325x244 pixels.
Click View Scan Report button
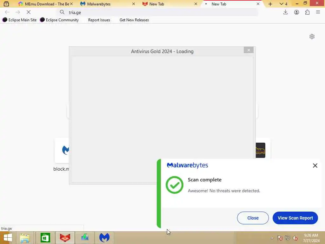pos(295,218)
